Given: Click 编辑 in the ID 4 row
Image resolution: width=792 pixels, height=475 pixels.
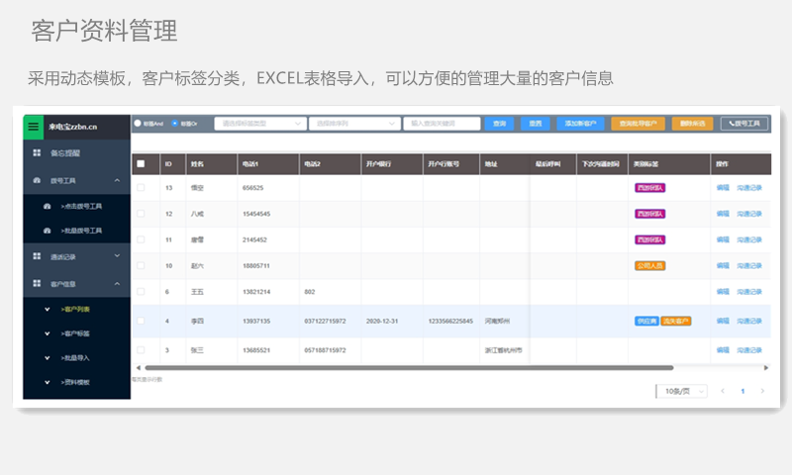Looking at the screenshot, I should coord(723,321).
